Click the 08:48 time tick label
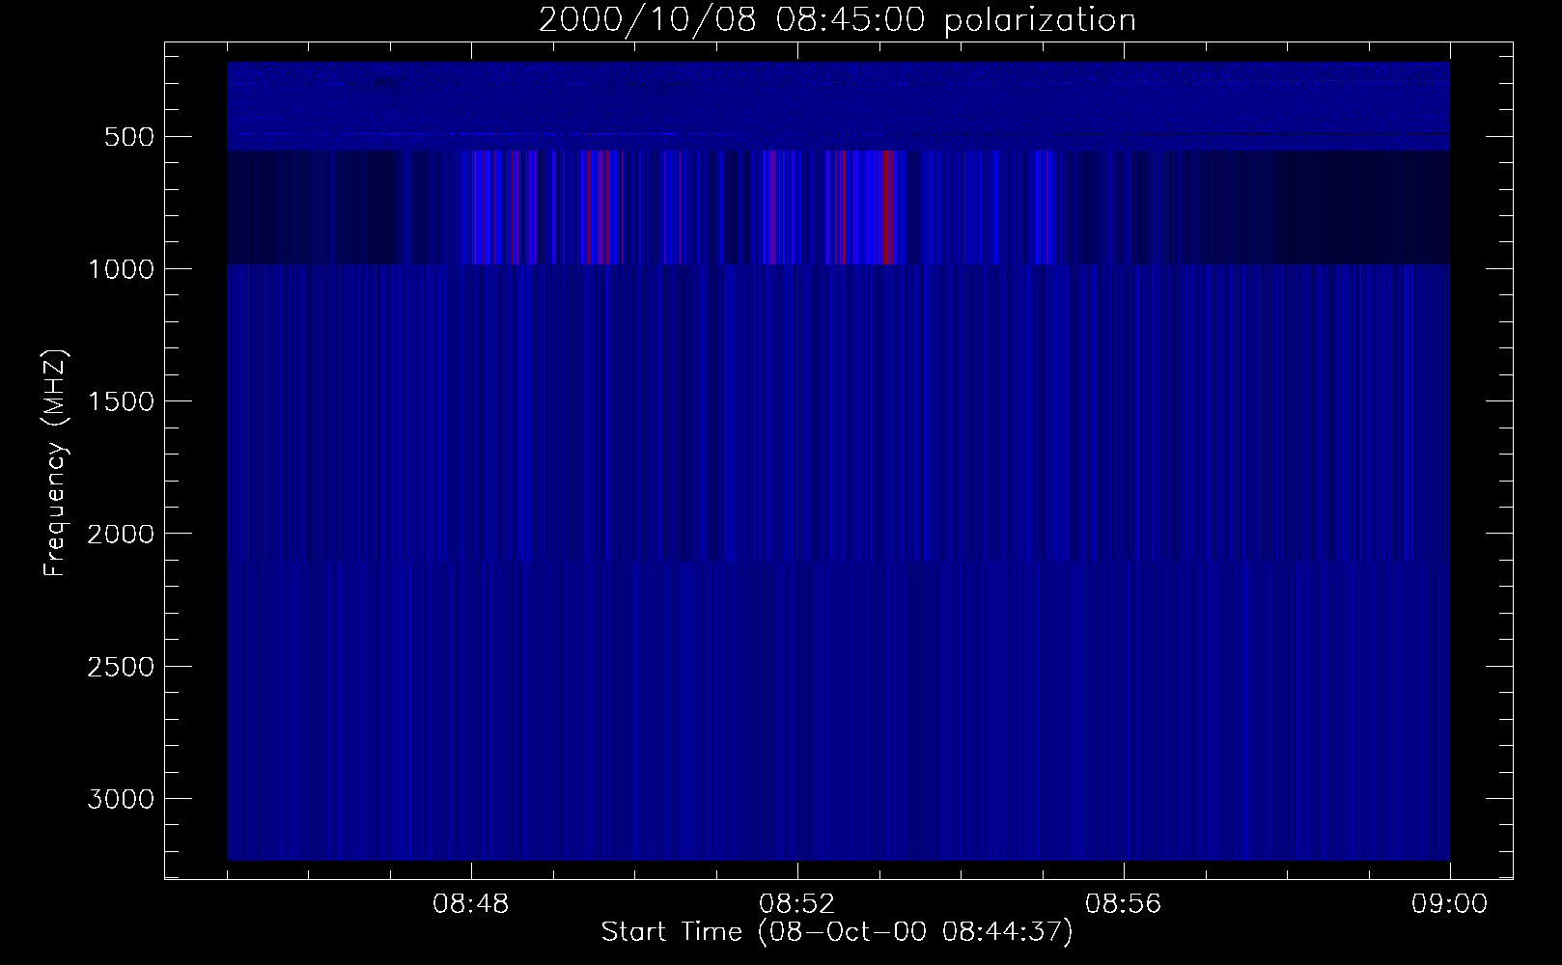Screen dimensions: 1562x965 (471, 904)
